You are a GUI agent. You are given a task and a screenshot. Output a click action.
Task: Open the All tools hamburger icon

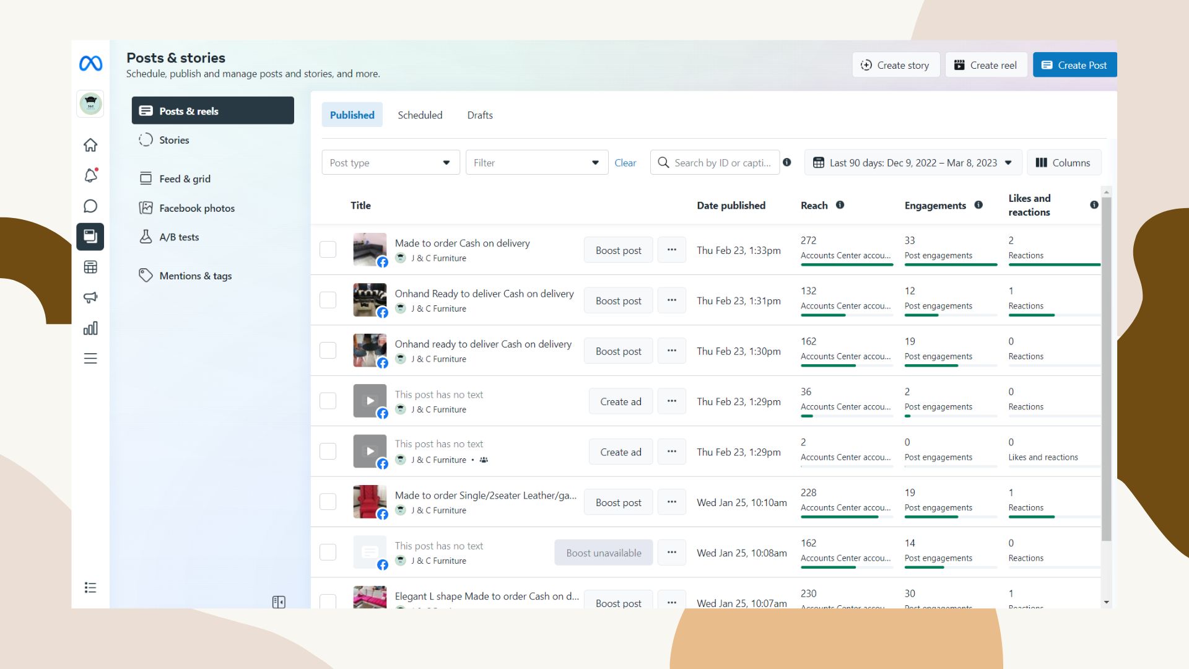(90, 359)
